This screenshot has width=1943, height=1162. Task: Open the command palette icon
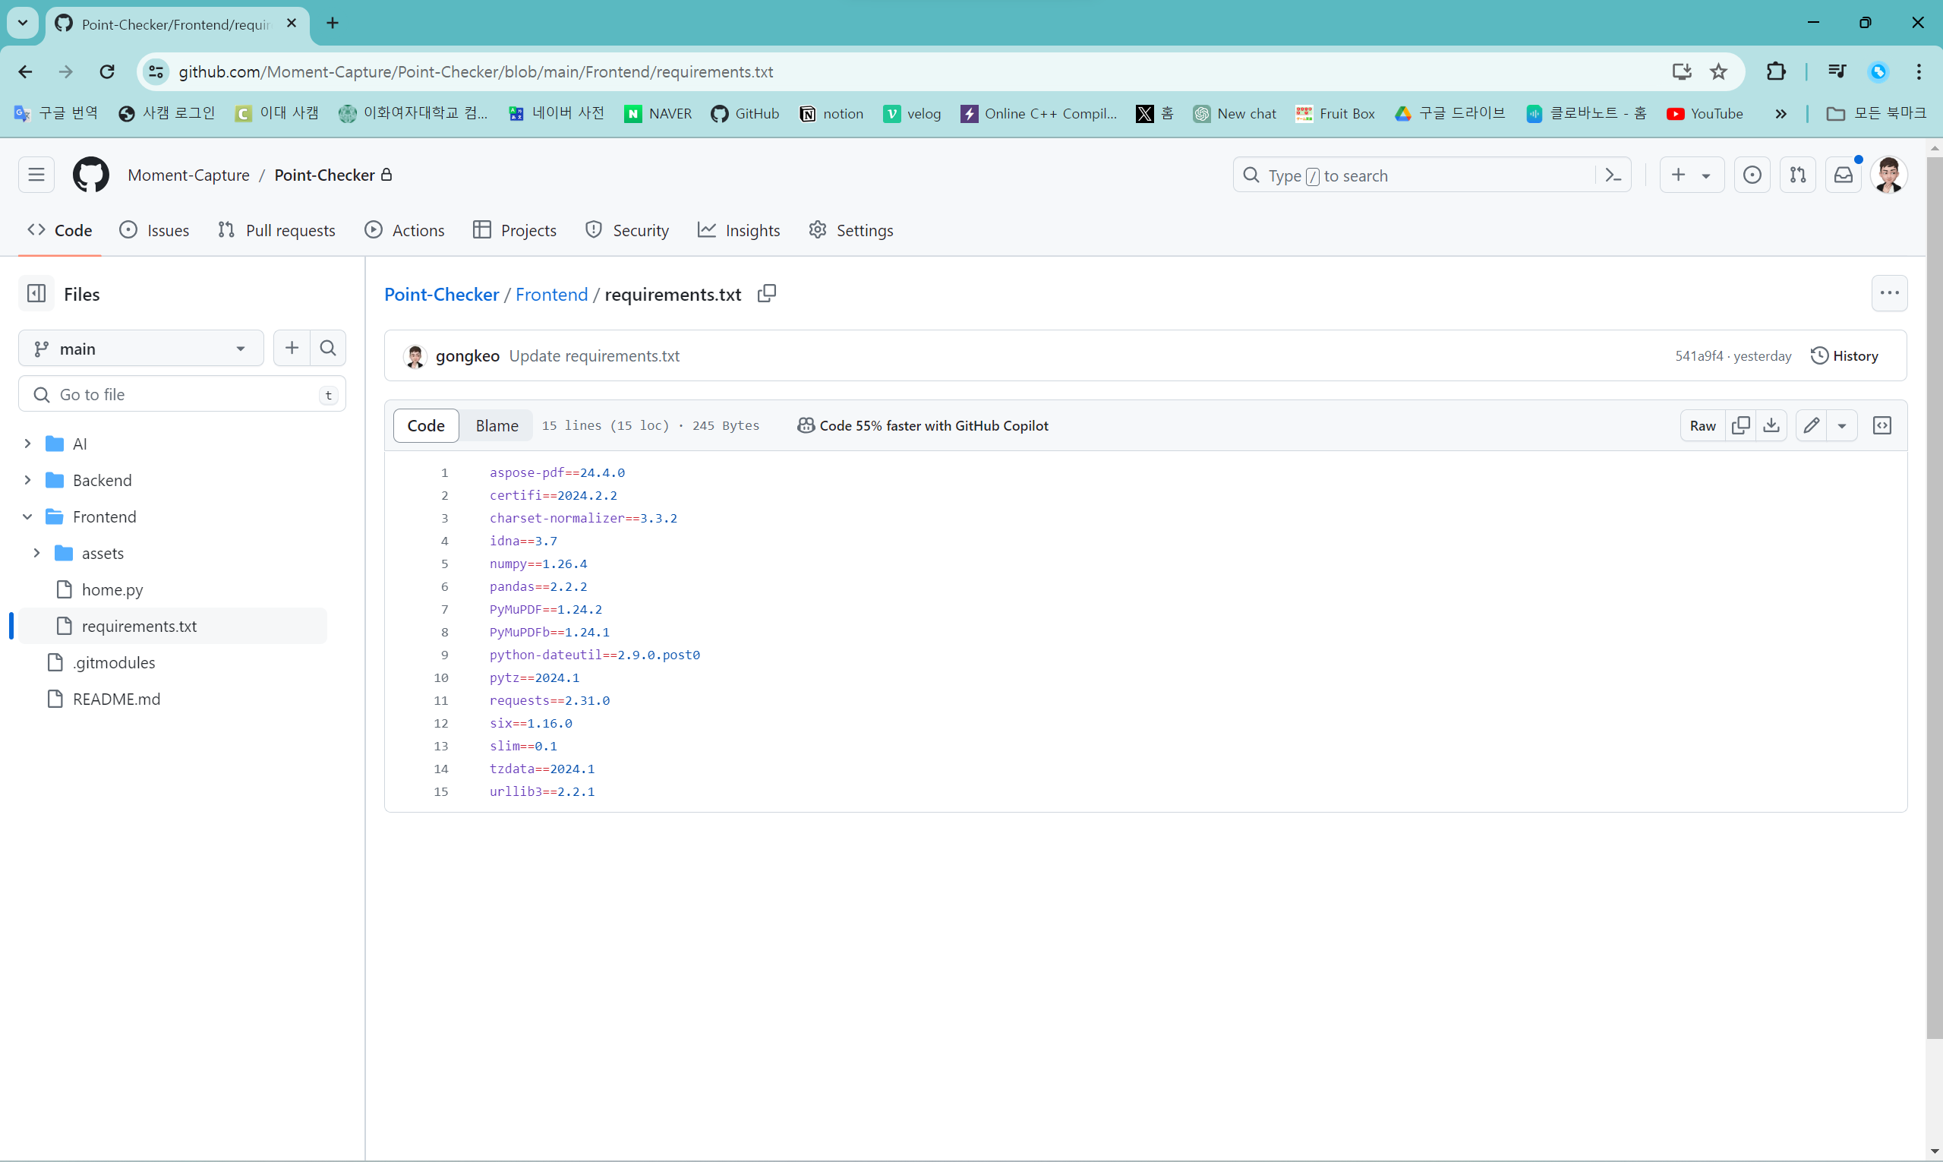pyautogui.click(x=1613, y=175)
